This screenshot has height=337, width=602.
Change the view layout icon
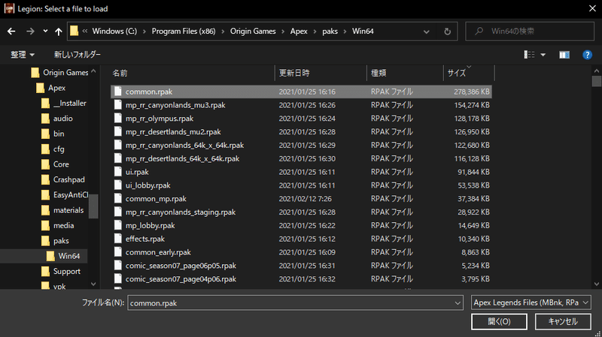point(529,55)
